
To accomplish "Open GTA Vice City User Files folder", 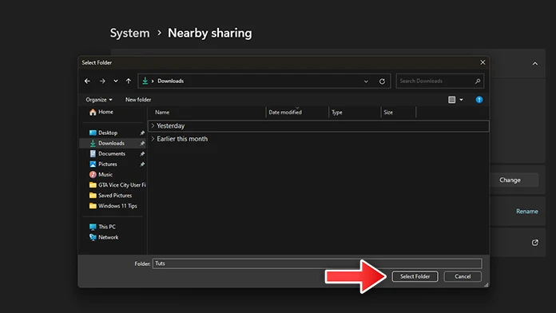I will click(121, 185).
